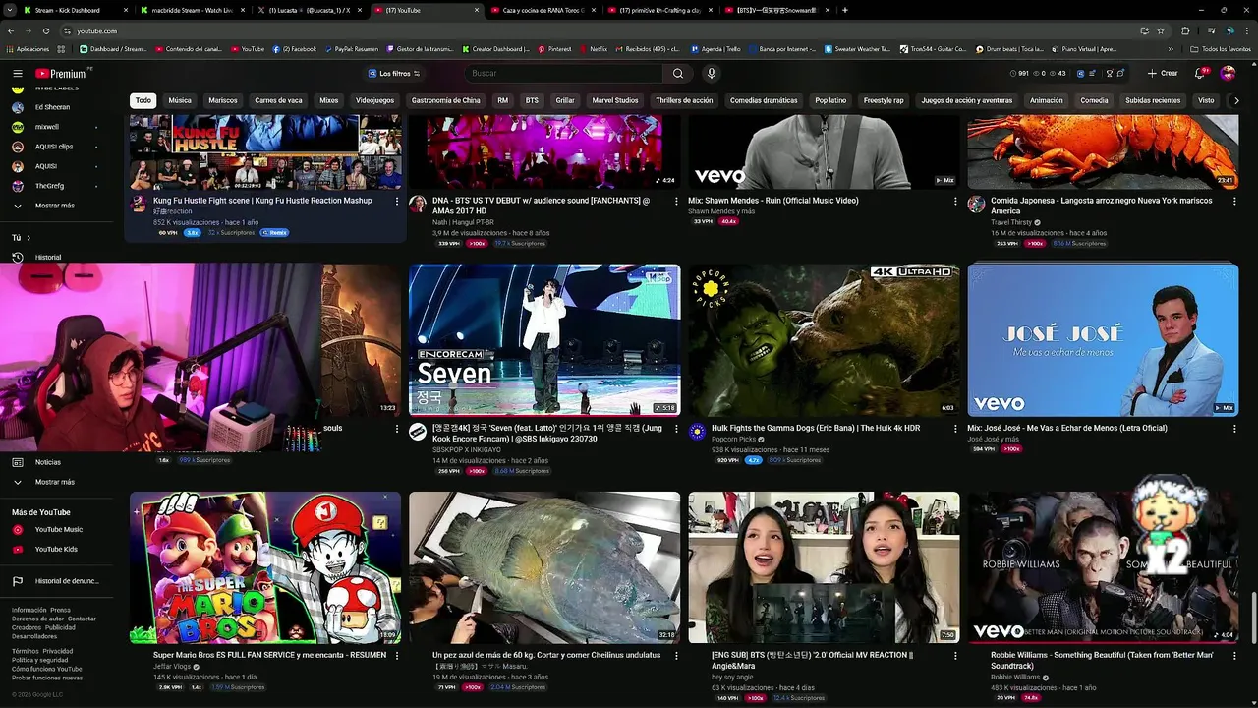Open options menu for Seven Jung Kook video
The height and width of the screenshot is (708, 1258).
click(676, 429)
